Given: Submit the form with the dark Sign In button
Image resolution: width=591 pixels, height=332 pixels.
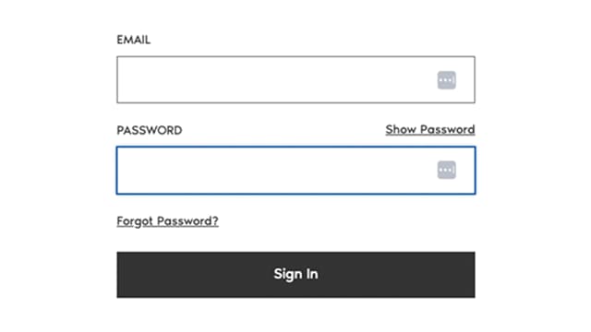Looking at the screenshot, I should (295, 275).
